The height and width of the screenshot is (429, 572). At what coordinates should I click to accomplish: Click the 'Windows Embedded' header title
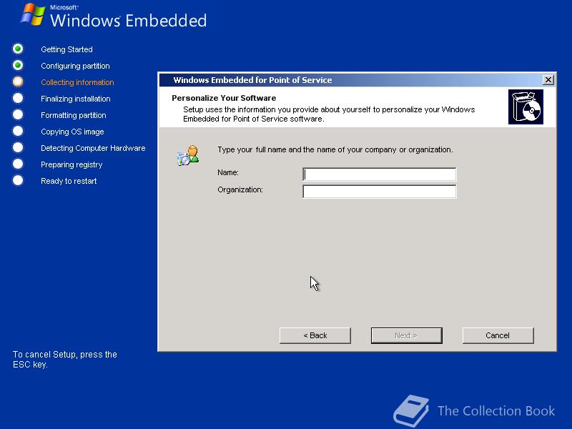(x=129, y=20)
